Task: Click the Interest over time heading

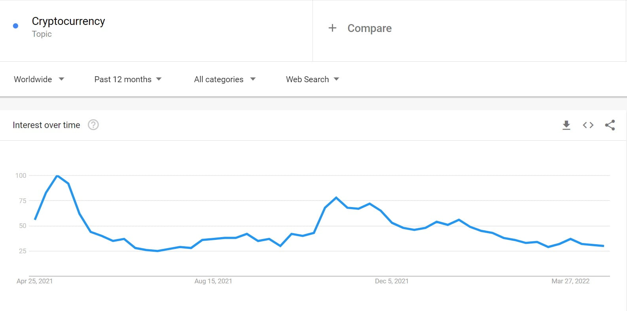Action: pyautogui.click(x=46, y=125)
